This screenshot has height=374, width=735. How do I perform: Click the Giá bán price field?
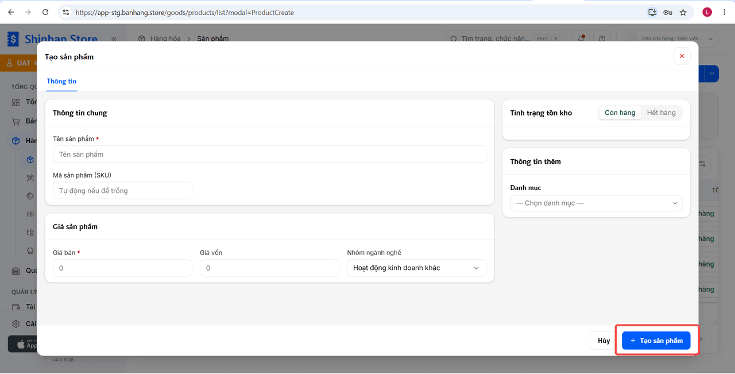(122, 268)
